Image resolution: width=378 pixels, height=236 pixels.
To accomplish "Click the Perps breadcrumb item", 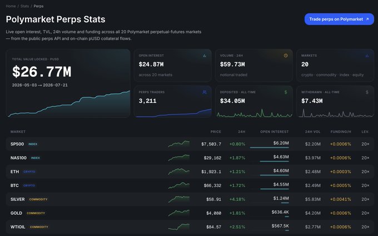I will coord(38,6).
